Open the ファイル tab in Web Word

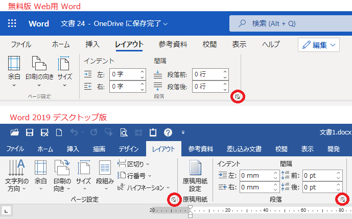tap(21, 44)
